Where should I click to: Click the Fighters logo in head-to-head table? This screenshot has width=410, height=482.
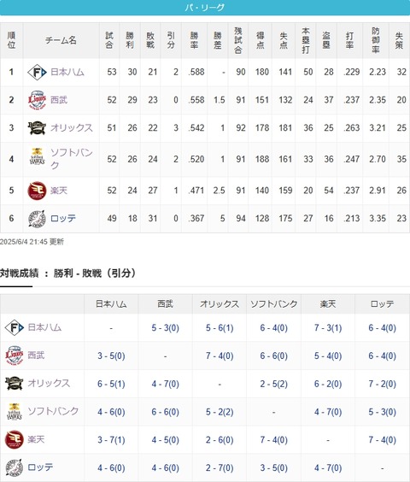15,327
